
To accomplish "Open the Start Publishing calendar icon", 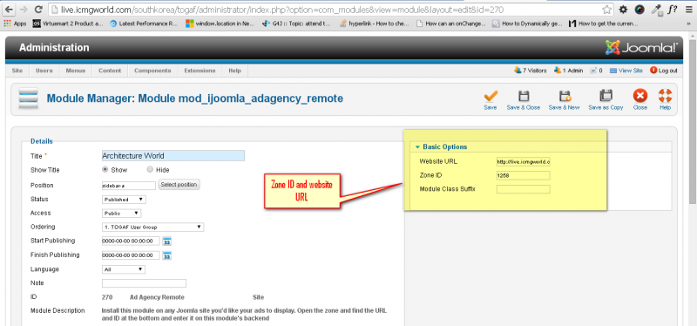I will [167, 242].
